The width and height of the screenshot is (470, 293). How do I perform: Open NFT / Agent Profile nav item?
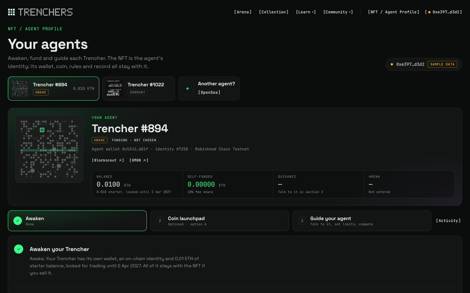[x=394, y=12]
